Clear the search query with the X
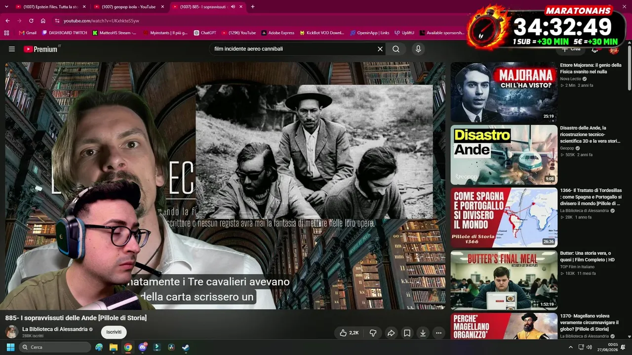Image resolution: width=632 pixels, height=355 pixels. [380, 49]
